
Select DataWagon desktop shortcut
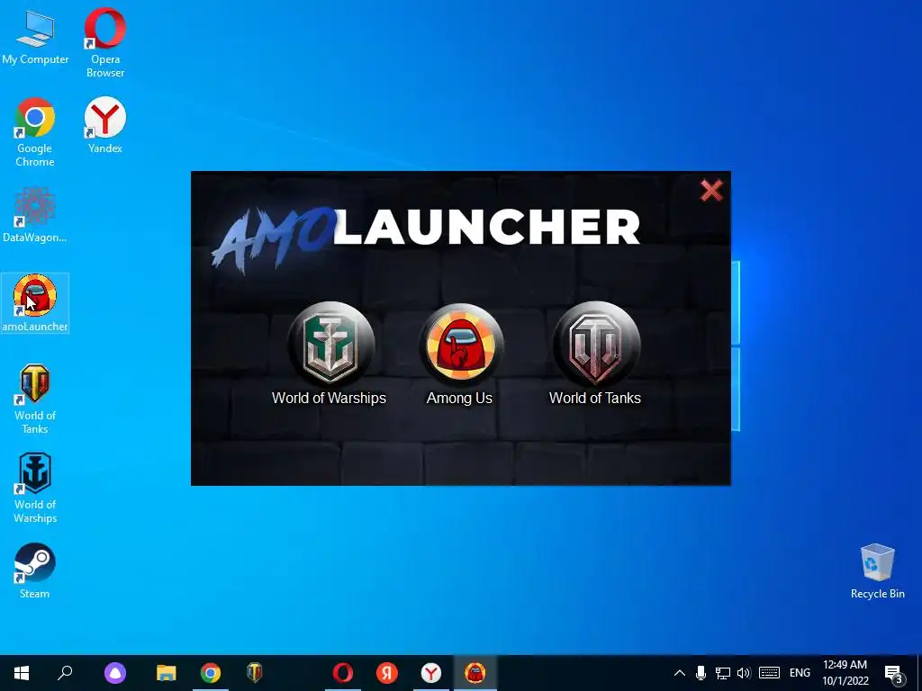(x=35, y=214)
